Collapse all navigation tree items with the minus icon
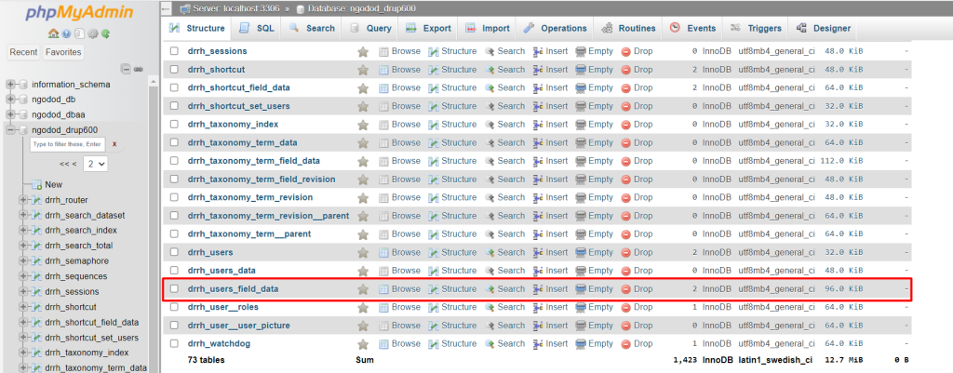 pyautogui.click(x=127, y=69)
